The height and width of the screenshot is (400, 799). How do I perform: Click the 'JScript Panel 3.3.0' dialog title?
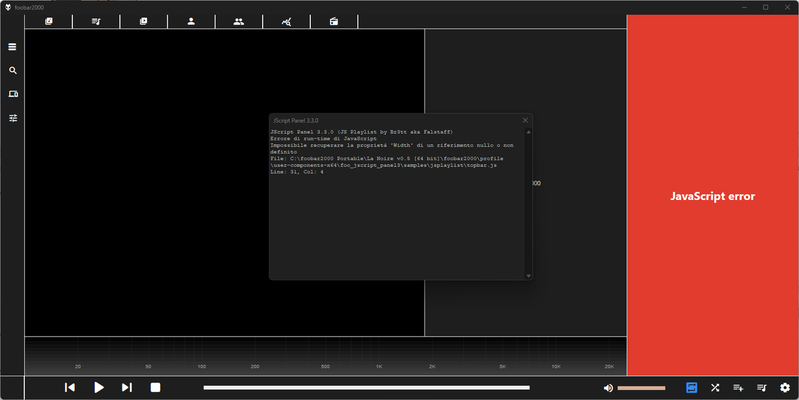point(296,120)
